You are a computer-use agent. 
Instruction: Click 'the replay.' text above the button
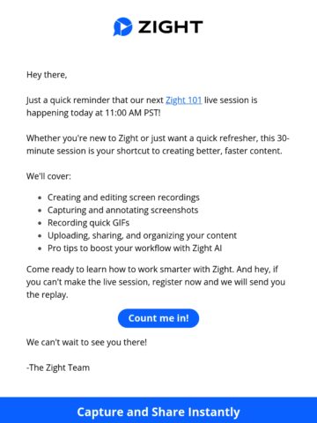tap(48, 294)
